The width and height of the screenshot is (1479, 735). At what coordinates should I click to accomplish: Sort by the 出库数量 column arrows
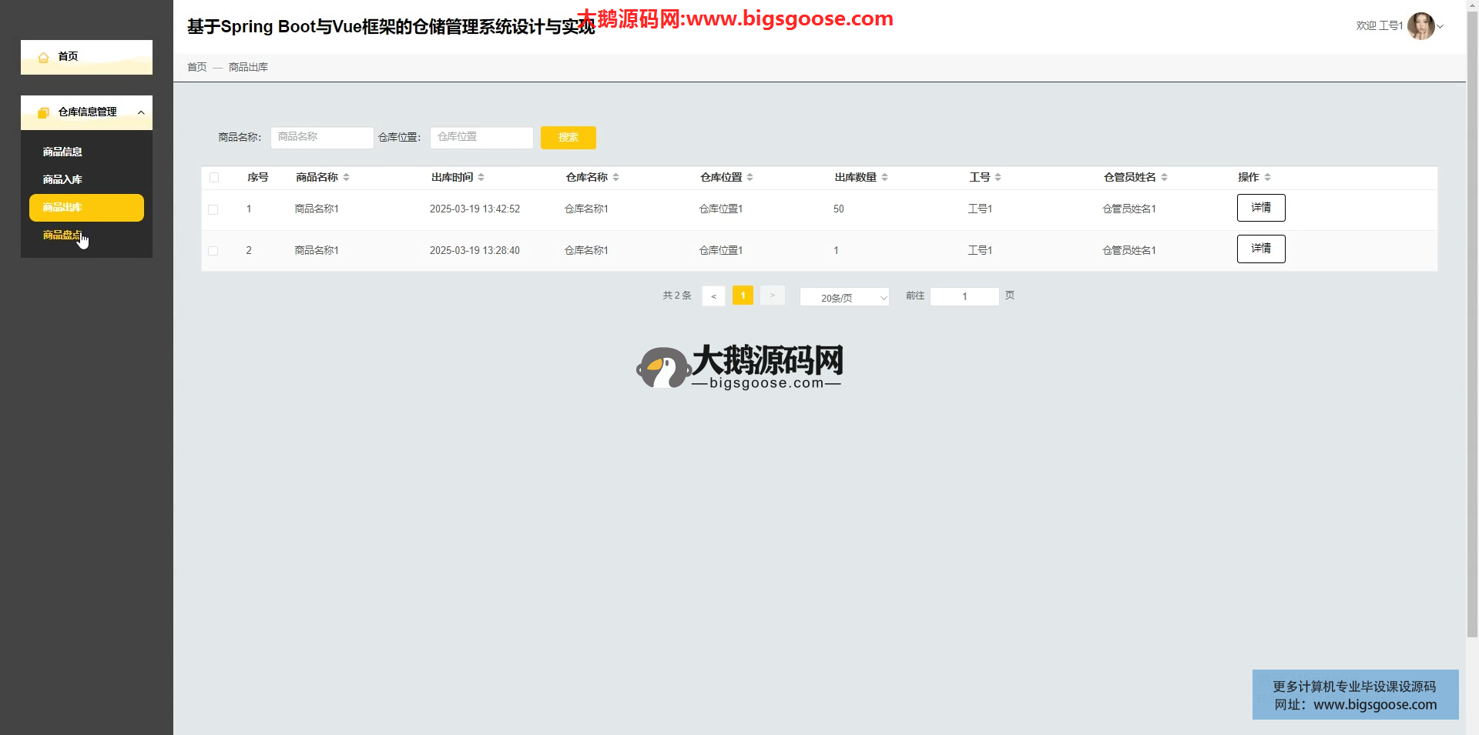point(884,178)
